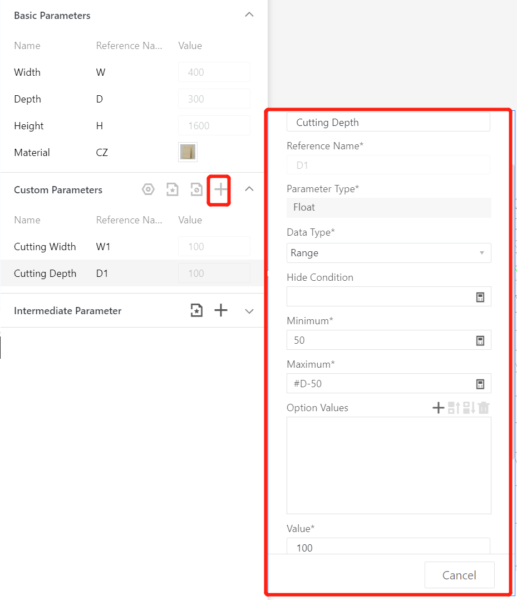This screenshot has height=600, width=517.
Task: Add a new custom parameter
Action: (x=221, y=190)
